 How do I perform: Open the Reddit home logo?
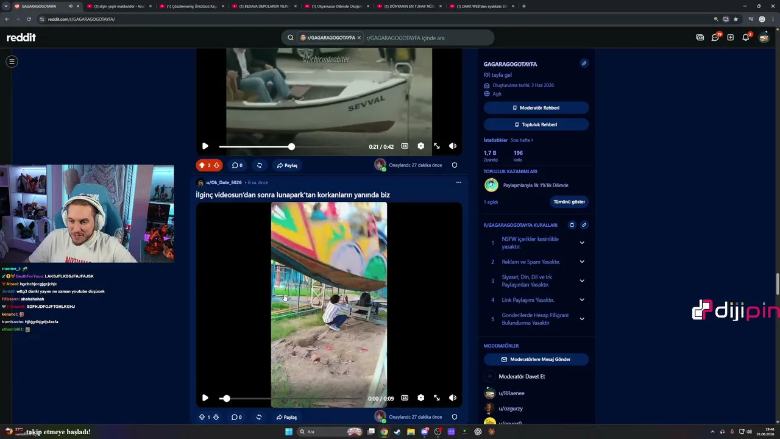tap(21, 37)
